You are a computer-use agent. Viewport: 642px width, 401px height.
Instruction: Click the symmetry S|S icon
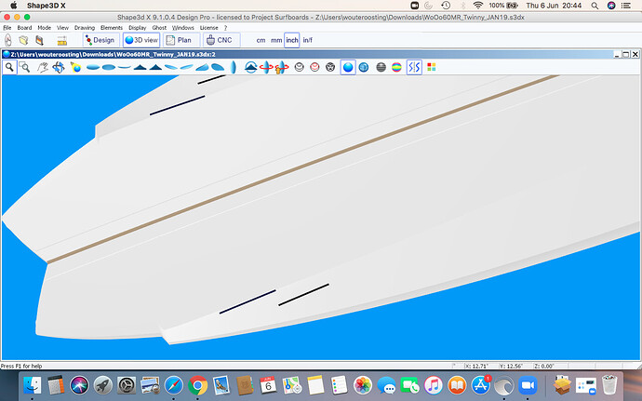tap(414, 68)
